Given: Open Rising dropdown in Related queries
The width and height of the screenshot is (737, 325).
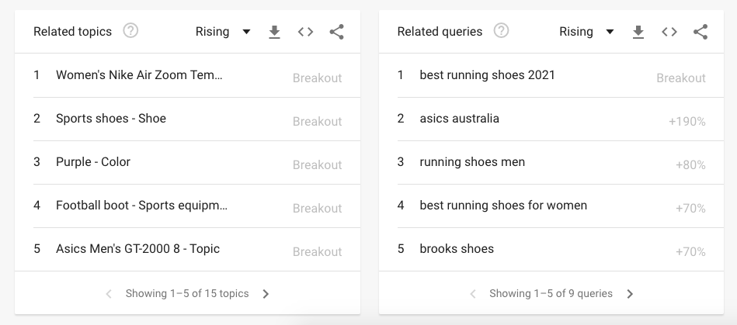Looking at the screenshot, I should [586, 32].
